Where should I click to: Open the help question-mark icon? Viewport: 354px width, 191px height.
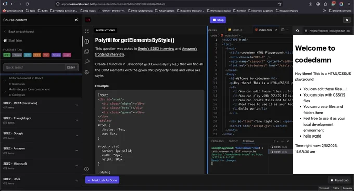(86, 169)
